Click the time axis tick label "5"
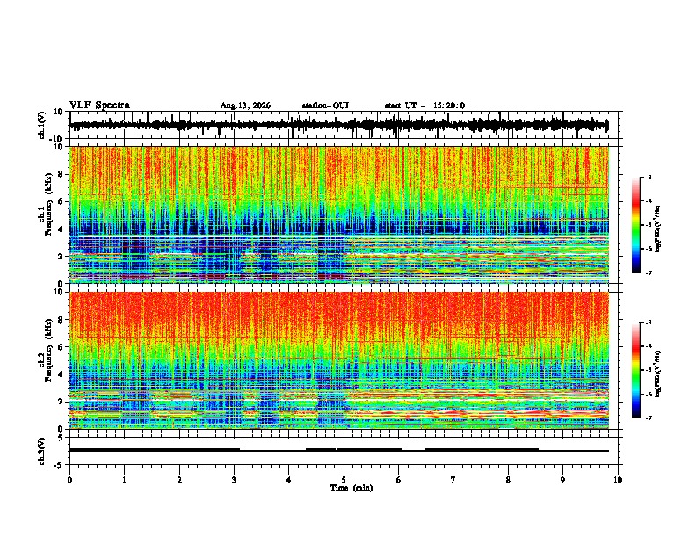 (344, 480)
